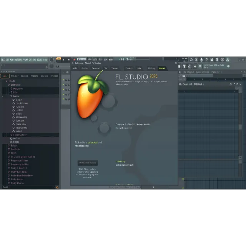Open the channel rack menu arrow
246x246 pixels.
pos(63,72)
